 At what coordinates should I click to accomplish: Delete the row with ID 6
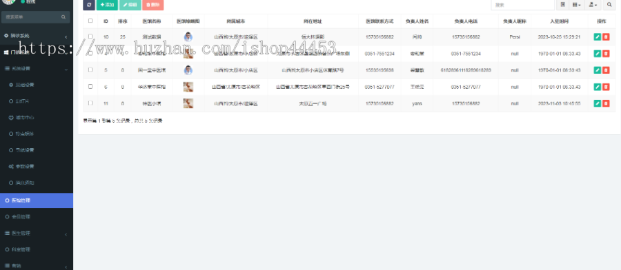click(x=606, y=87)
